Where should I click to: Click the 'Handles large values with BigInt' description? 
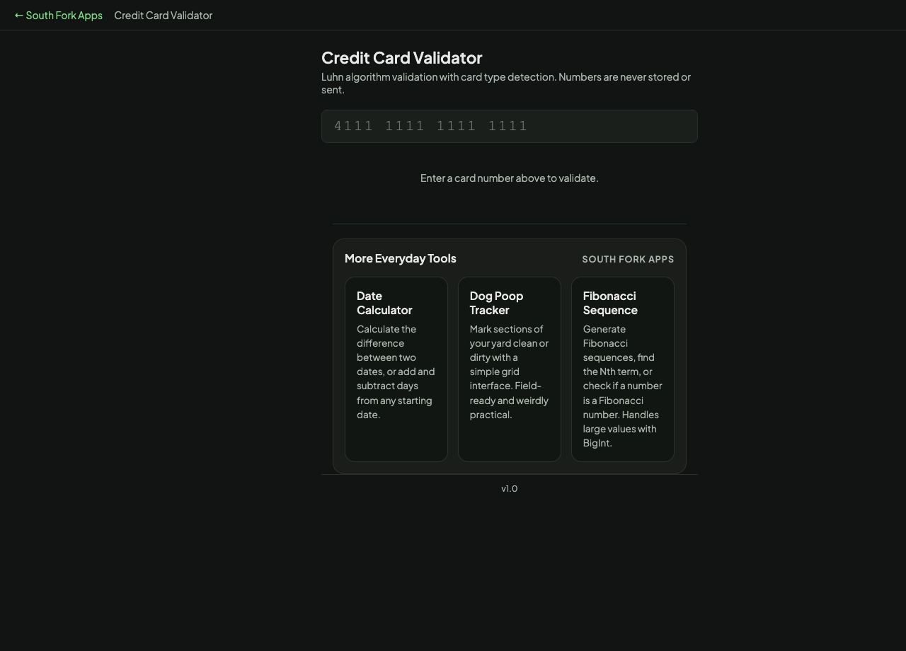coord(623,386)
